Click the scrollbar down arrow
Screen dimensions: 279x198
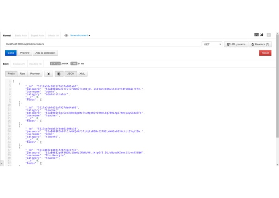point(277,165)
